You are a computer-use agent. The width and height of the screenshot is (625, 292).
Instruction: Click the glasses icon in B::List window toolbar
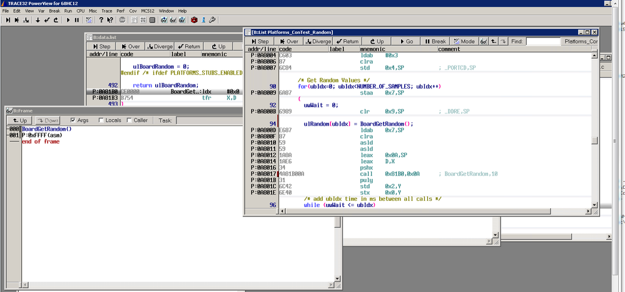[x=483, y=41]
